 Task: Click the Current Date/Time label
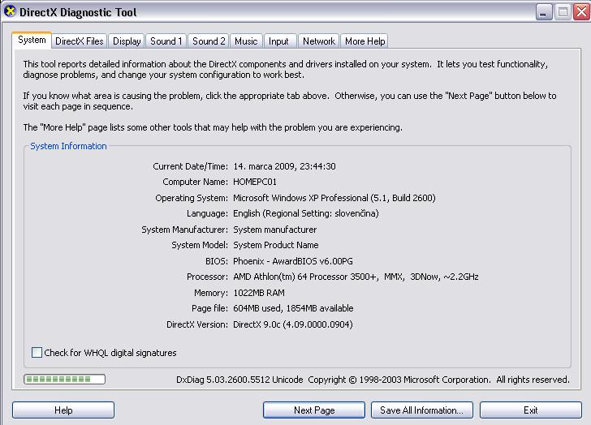pos(190,166)
